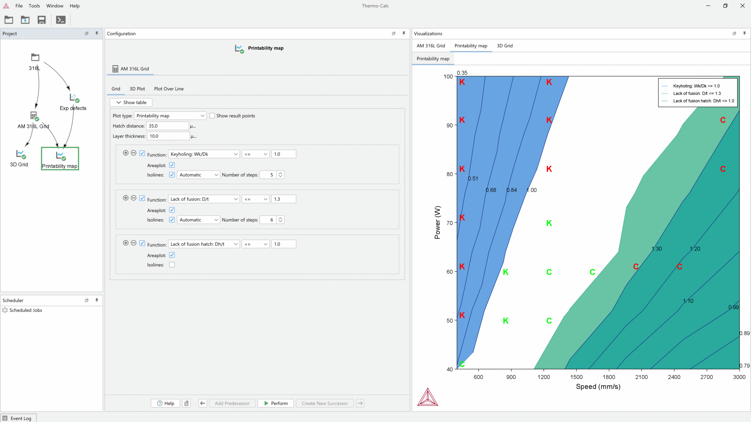Increase Number of steps for Keyholing isolines
This screenshot has width=751, height=422.
280,173
